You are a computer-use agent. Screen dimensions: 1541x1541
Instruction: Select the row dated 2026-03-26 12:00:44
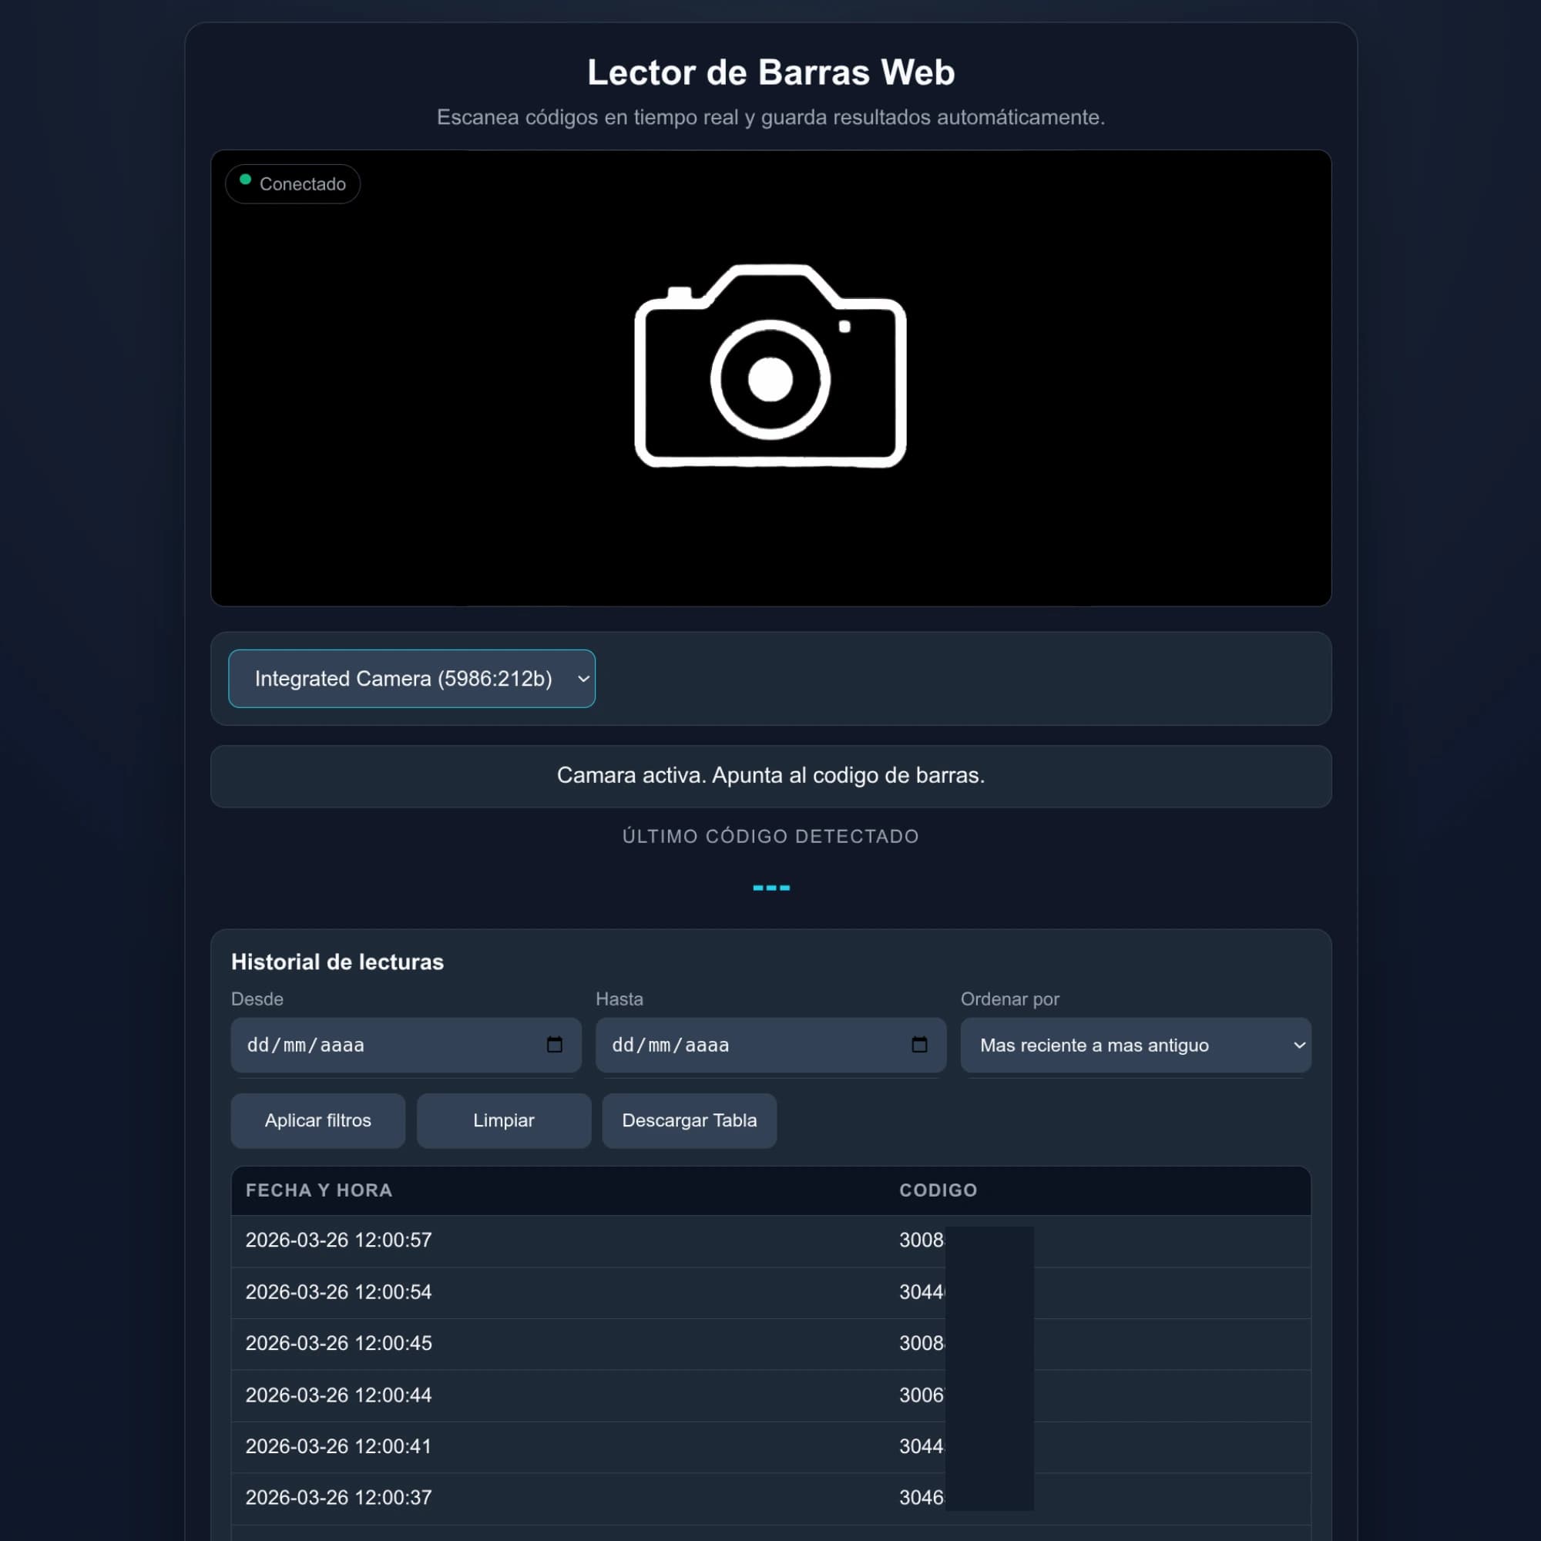(x=770, y=1395)
